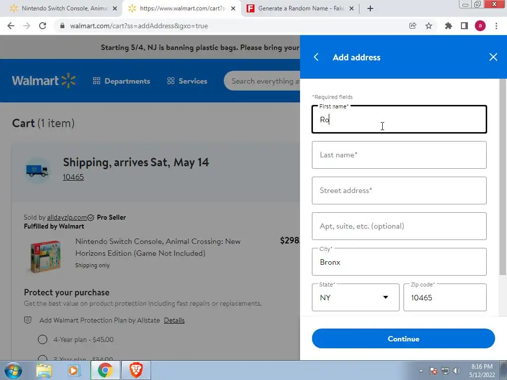
Task: Open the Departments menu
Action: pos(121,81)
